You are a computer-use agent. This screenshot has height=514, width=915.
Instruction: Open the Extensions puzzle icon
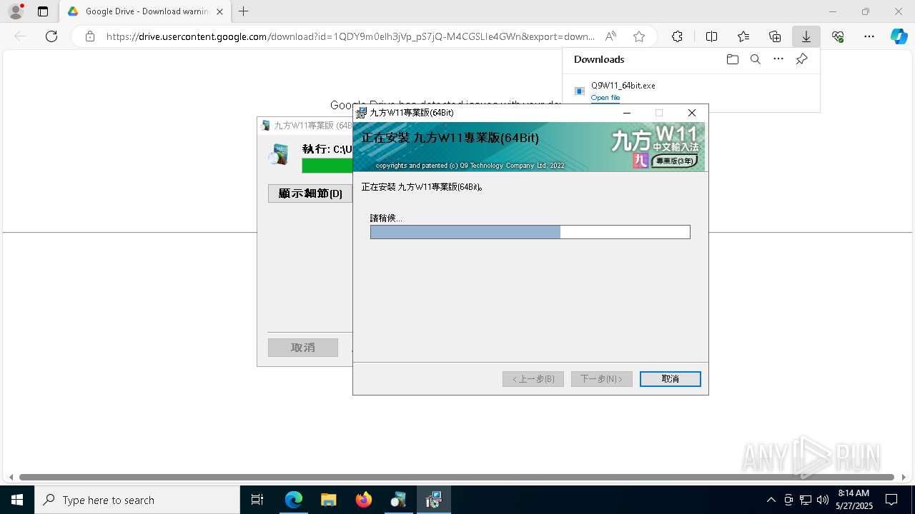tap(677, 36)
